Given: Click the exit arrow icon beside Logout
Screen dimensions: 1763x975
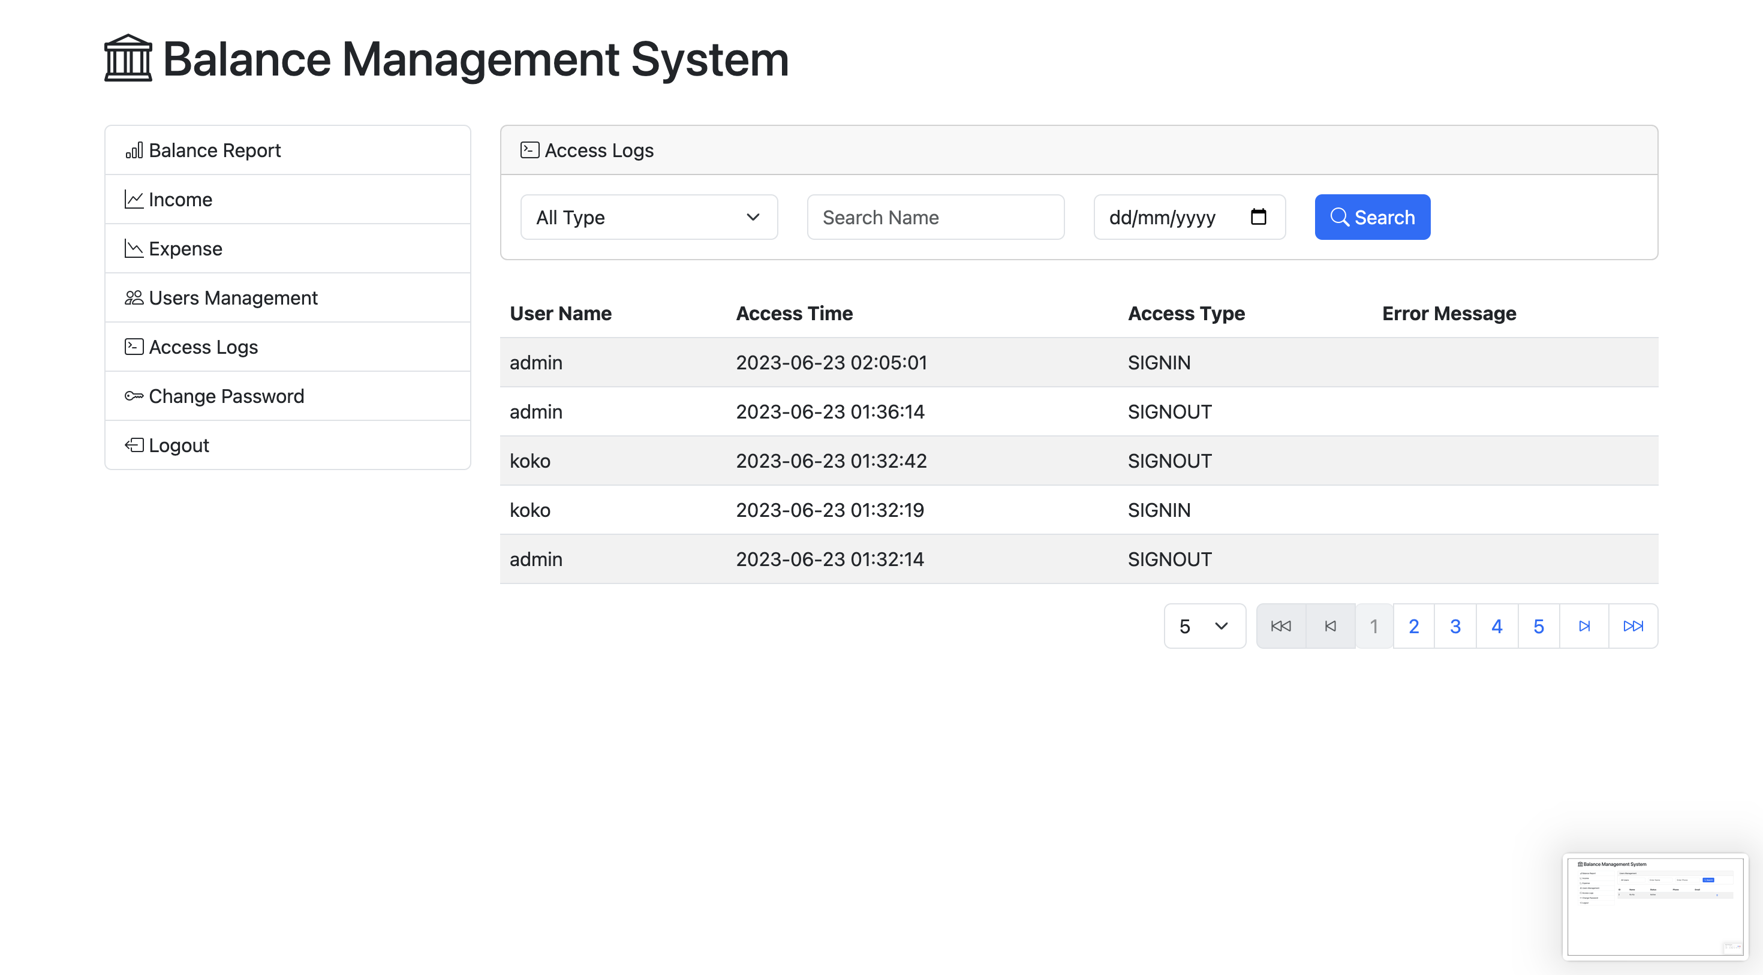Looking at the screenshot, I should (x=134, y=446).
